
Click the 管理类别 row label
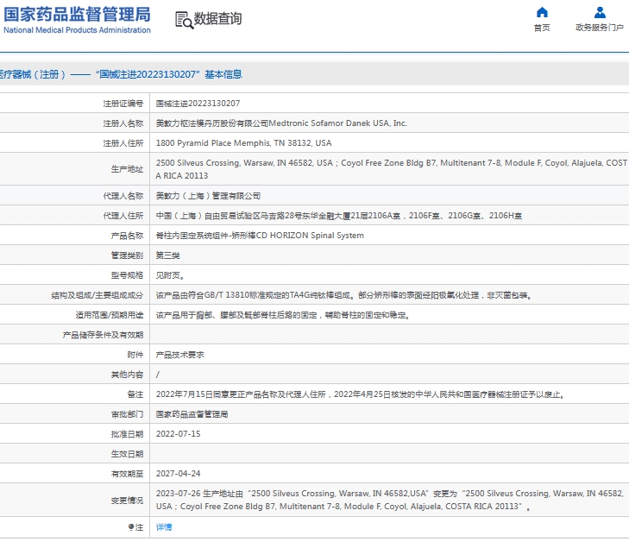[x=127, y=255]
